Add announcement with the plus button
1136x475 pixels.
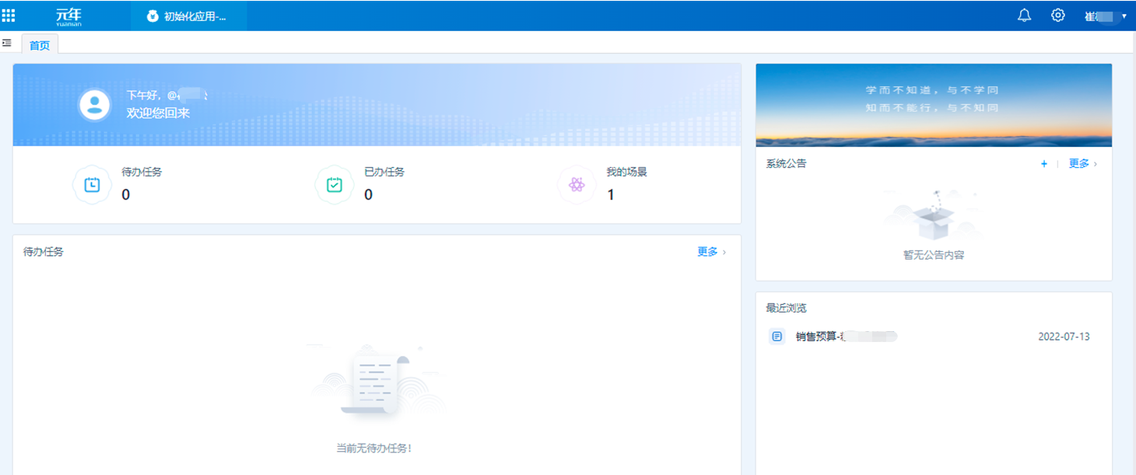[1044, 164]
